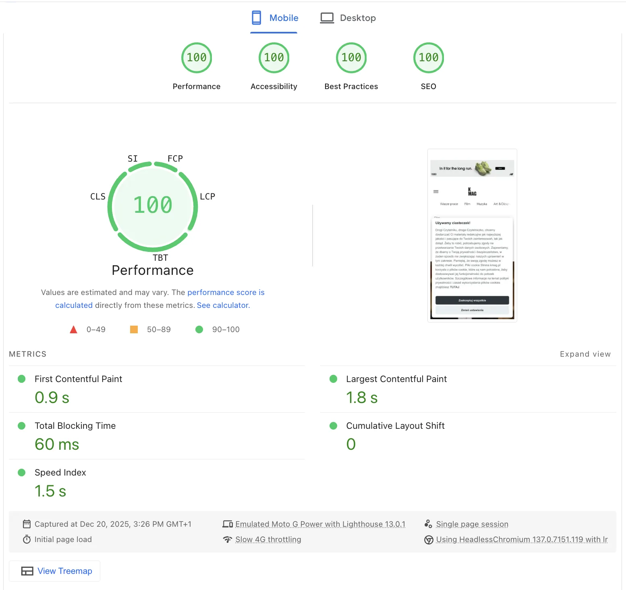Click the Best Practices score gauge

tap(351, 58)
